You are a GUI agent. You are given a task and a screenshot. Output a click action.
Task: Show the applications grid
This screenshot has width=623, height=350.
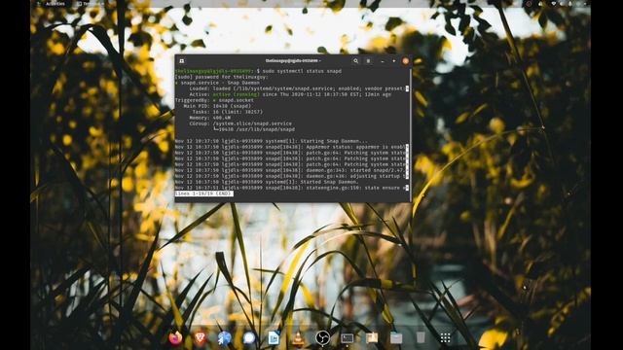(446, 337)
